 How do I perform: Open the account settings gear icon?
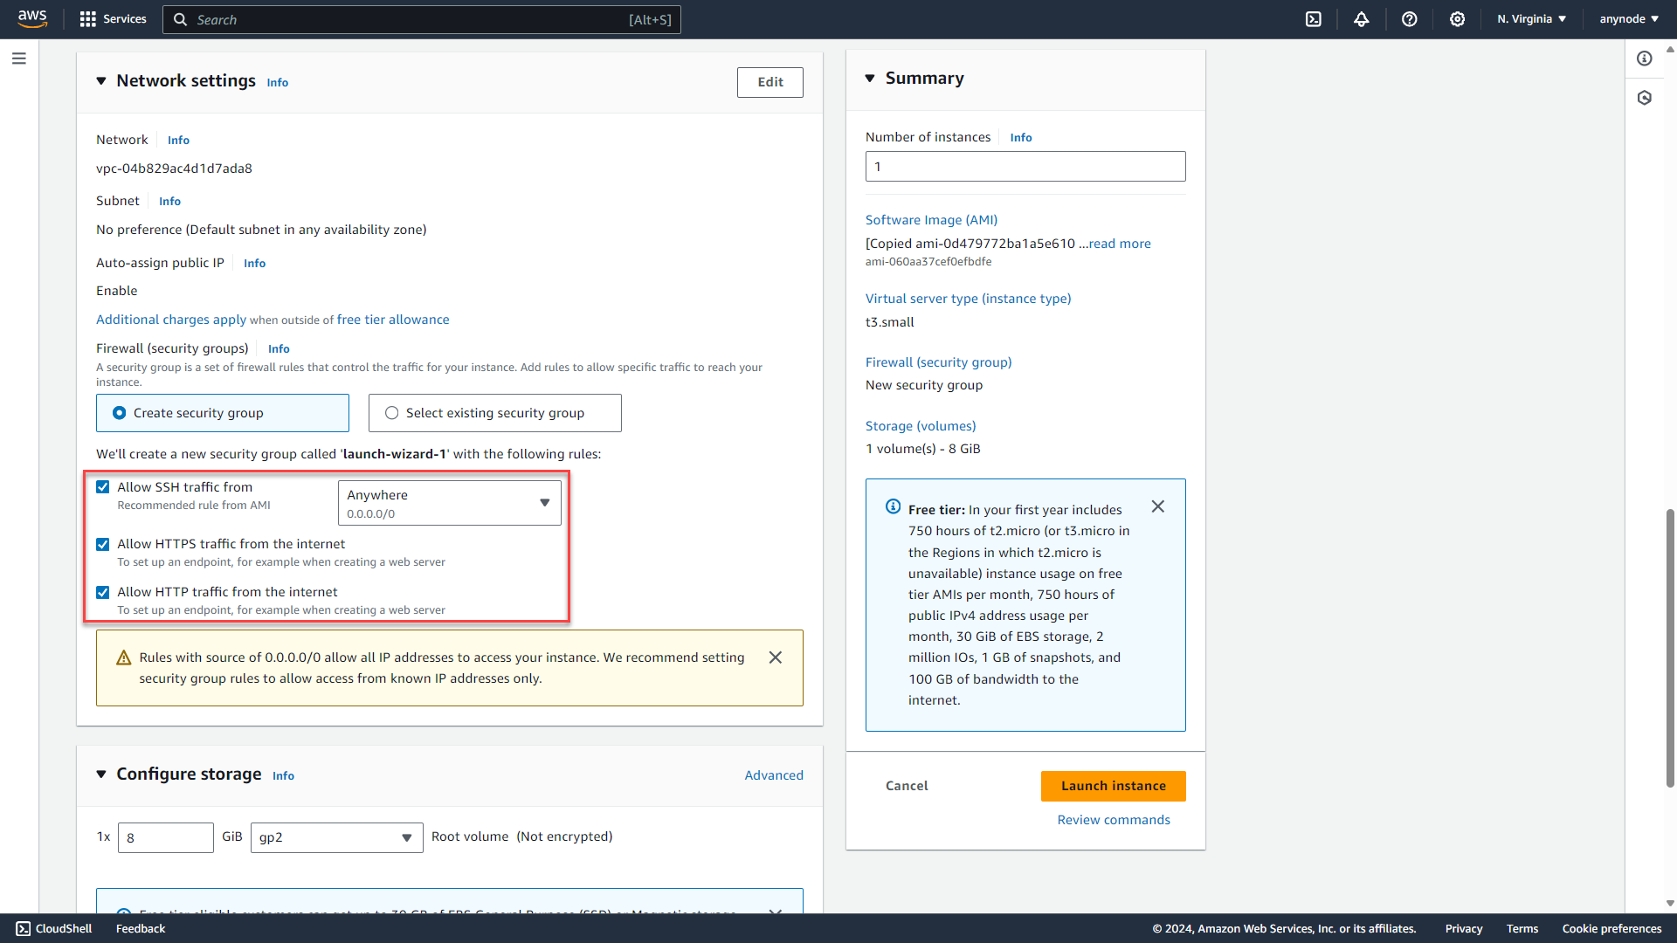click(1457, 18)
